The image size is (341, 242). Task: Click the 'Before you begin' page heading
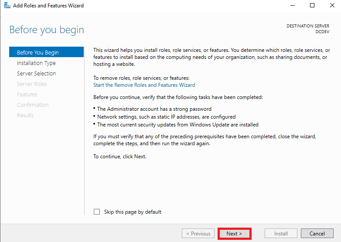pos(47,30)
